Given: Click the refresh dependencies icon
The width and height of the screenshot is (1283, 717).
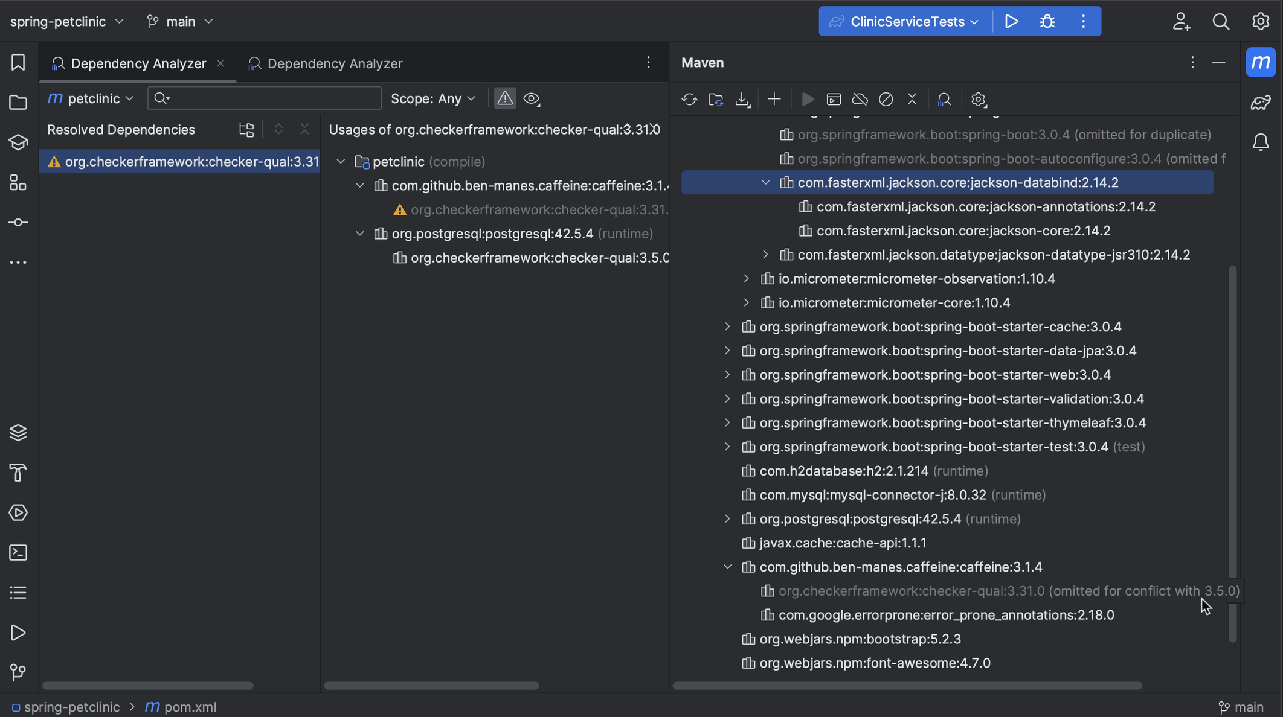Looking at the screenshot, I should (x=690, y=98).
